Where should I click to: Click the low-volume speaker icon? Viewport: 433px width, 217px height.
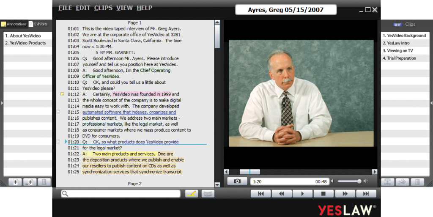click(332, 181)
